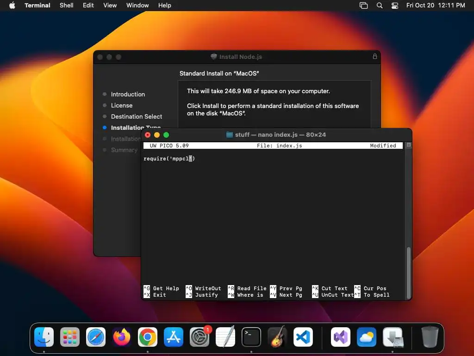Open the Shell menu
The width and height of the screenshot is (474, 356).
click(67, 5)
